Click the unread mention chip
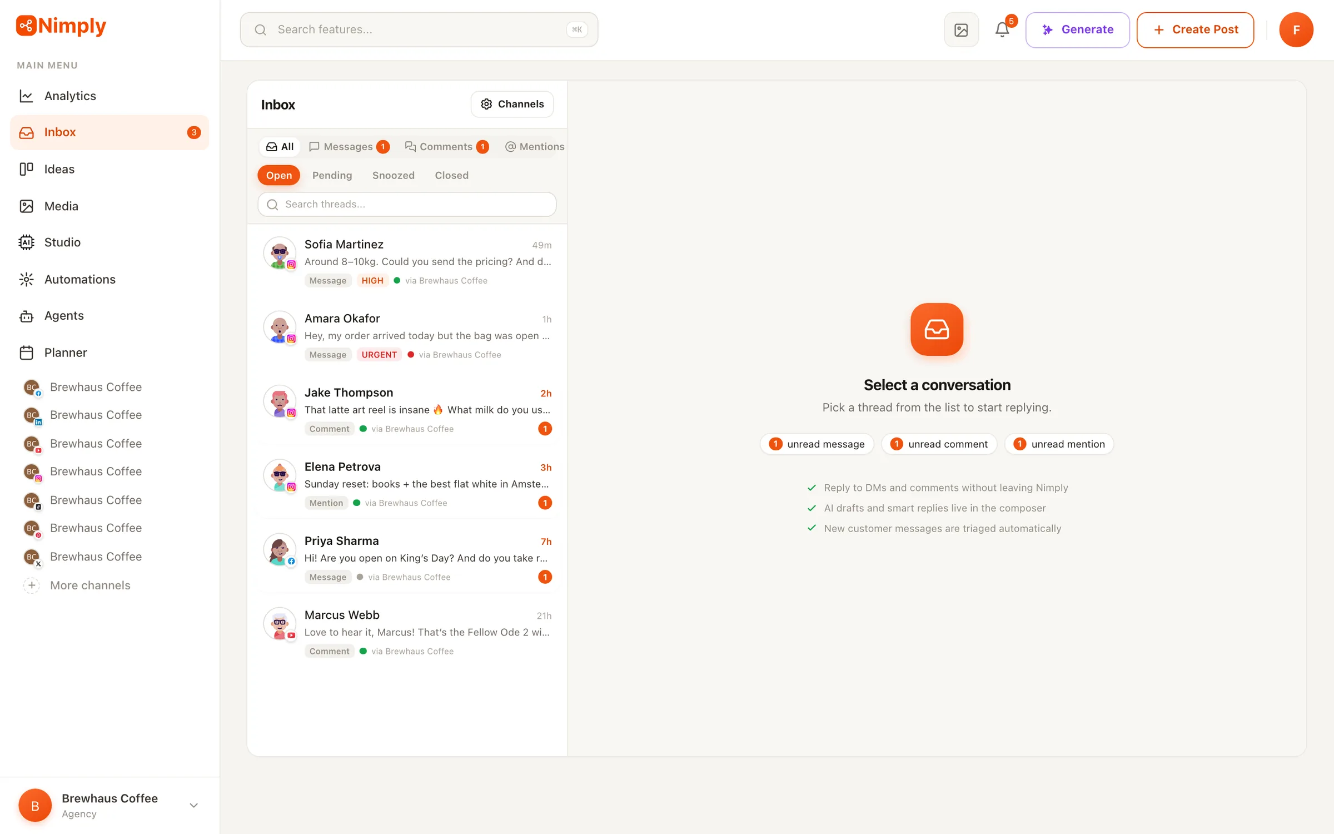 tap(1059, 444)
